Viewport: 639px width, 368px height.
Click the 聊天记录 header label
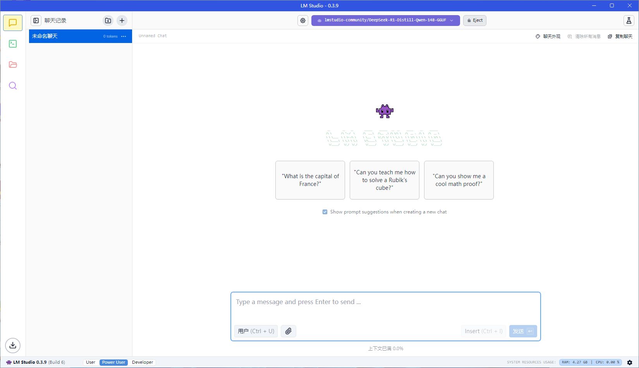pyautogui.click(x=55, y=21)
